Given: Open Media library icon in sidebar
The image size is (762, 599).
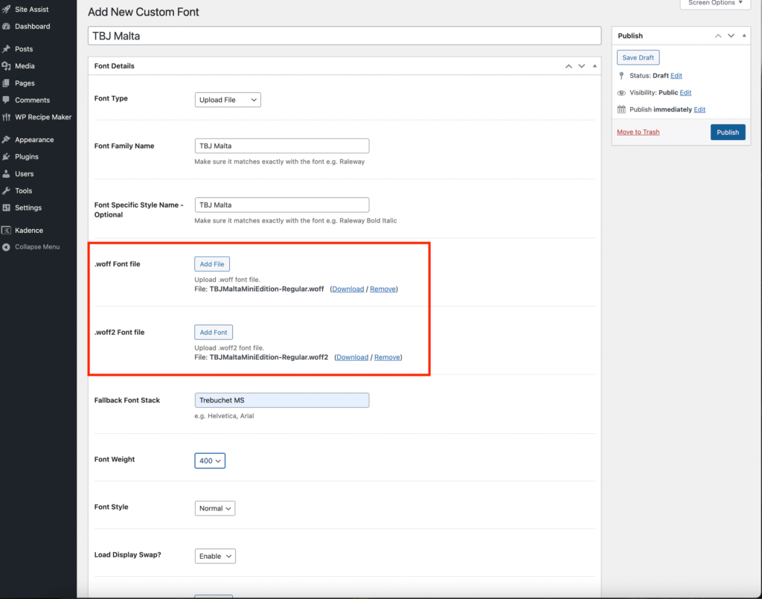Looking at the screenshot, I should 7,66.
